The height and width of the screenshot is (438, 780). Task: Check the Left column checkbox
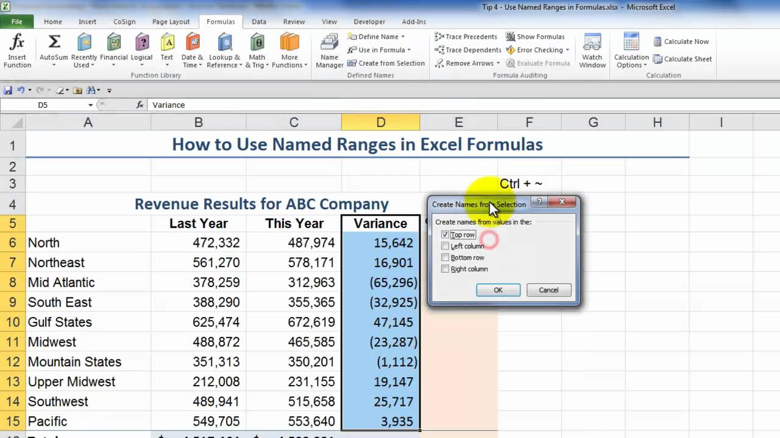point(445,246)
